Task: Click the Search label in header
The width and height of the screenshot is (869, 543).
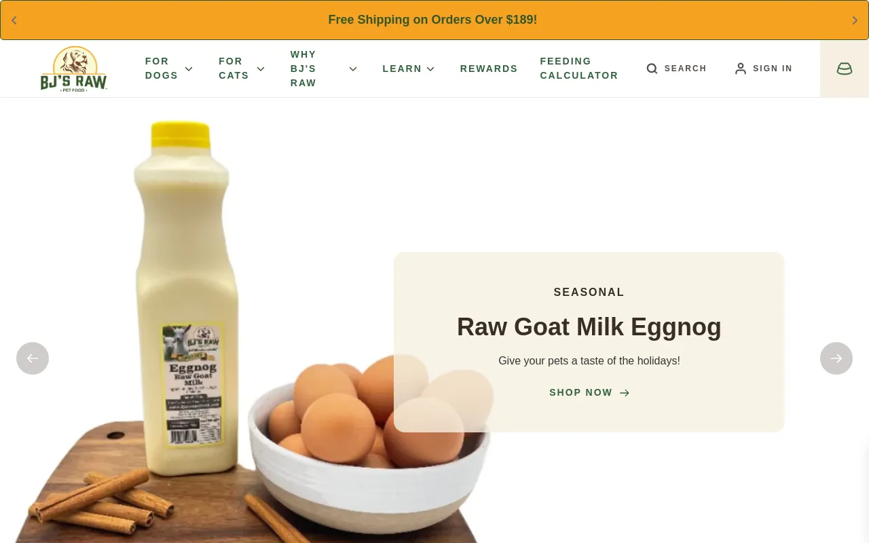Action: click(685, 69)
